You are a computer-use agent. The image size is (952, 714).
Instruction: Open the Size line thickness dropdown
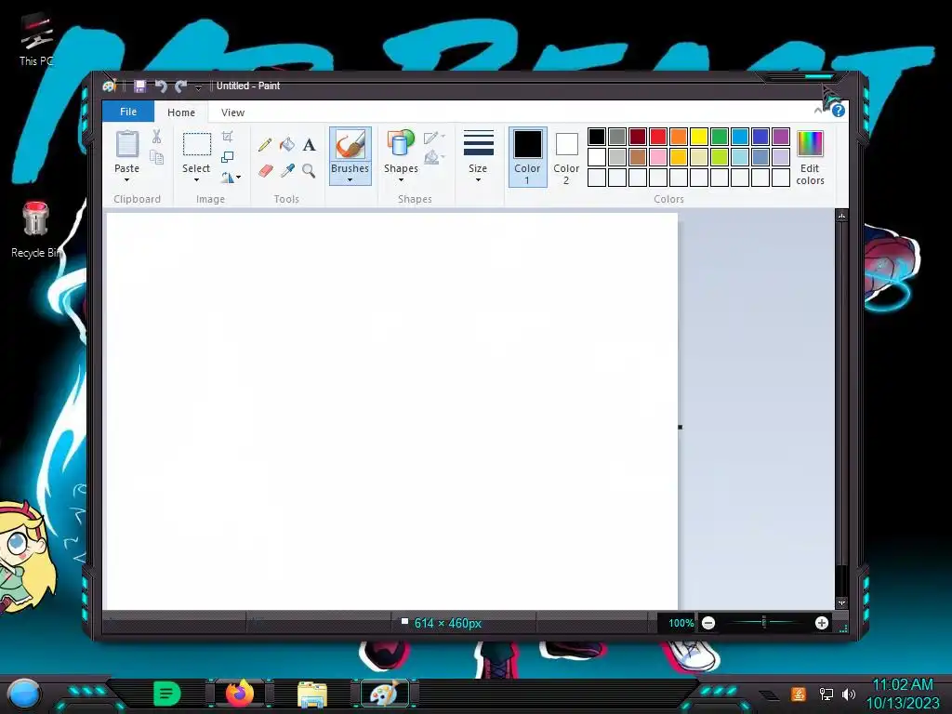tap(478, 155)
